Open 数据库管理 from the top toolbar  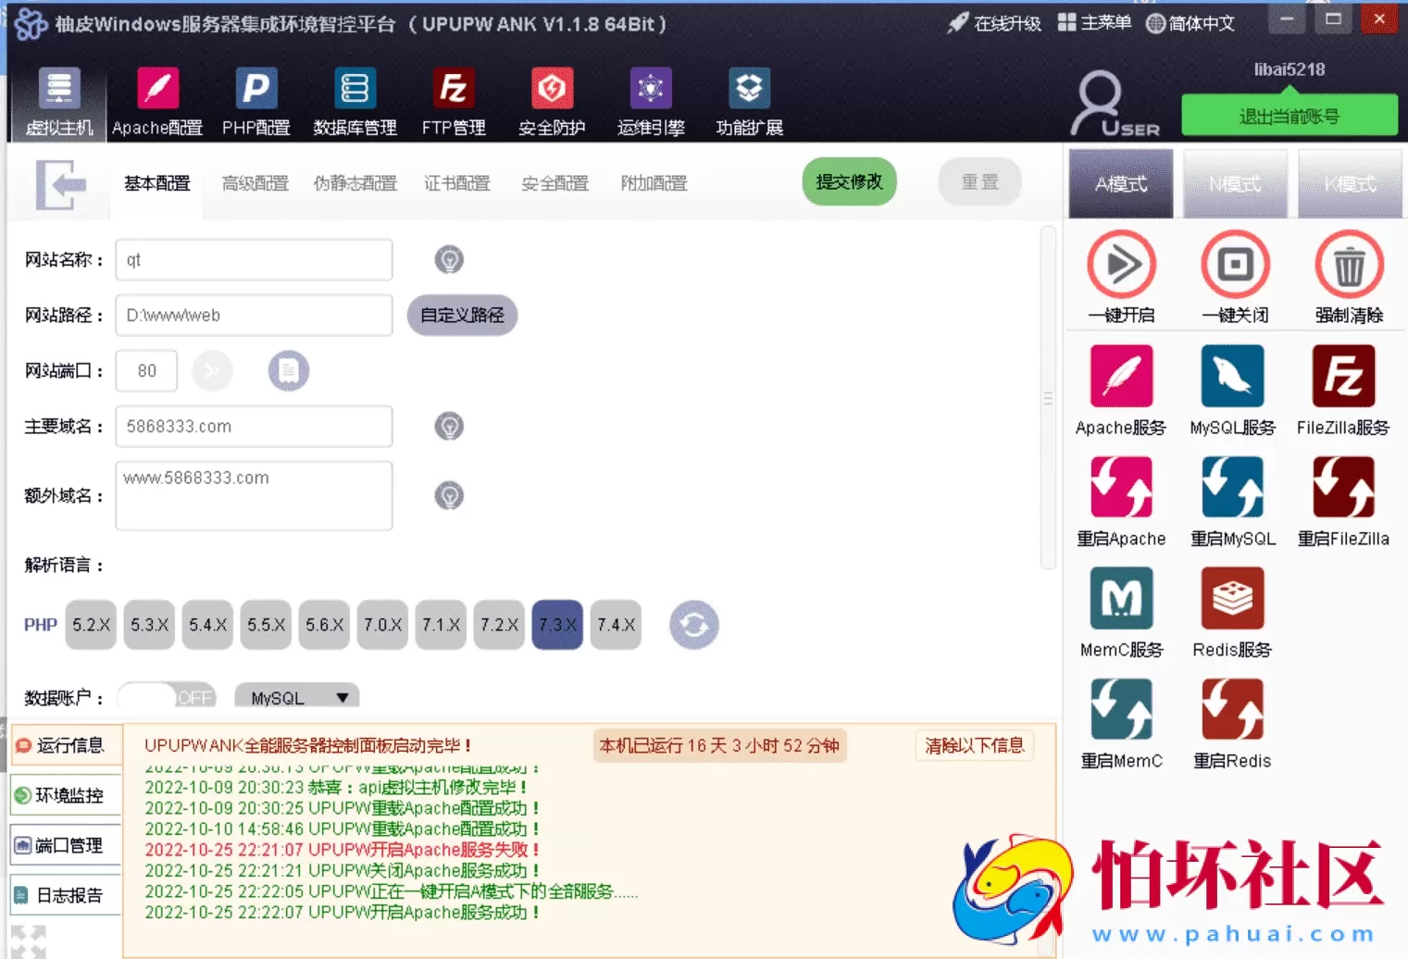(355, 100)
